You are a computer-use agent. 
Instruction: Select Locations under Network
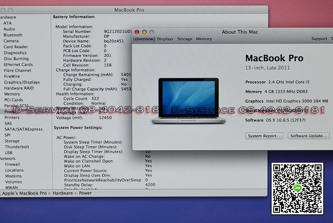pos(14,170)
